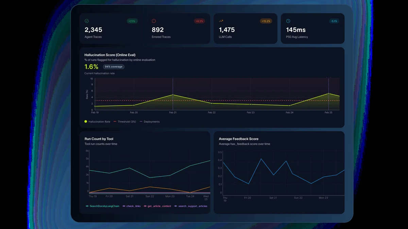Viewport: 408px width, 229px height.
Task: Toggle get_article_content series in legend
Action: coord(157,206)
